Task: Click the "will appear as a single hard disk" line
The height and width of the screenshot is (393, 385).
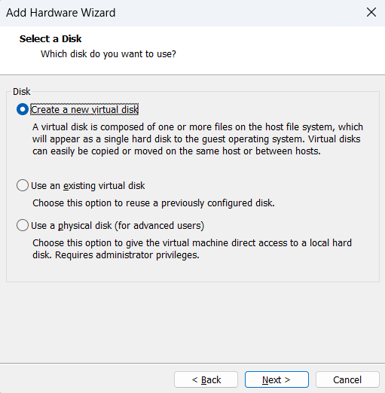Action: click(x=197, y=139)
